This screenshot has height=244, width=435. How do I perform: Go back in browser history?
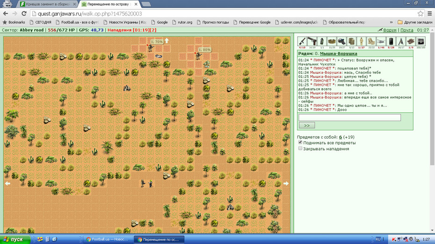click(x=6, y=14)
